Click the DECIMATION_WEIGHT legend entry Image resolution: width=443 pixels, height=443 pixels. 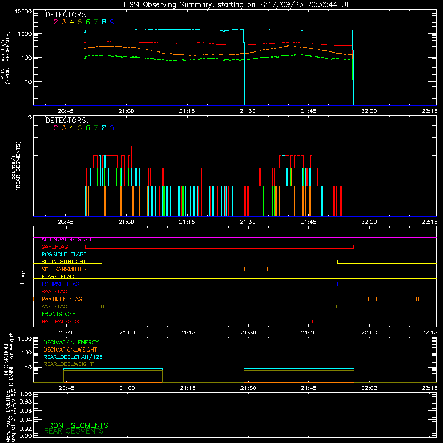pos(70,350)
